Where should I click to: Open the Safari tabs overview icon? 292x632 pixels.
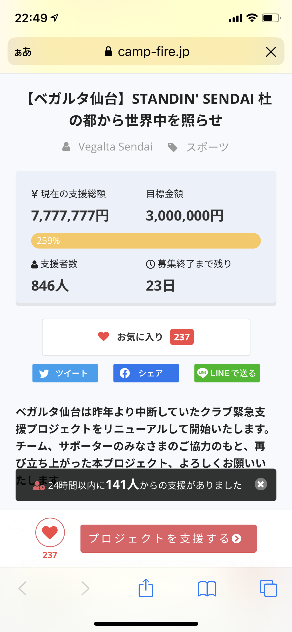[268, 588]
